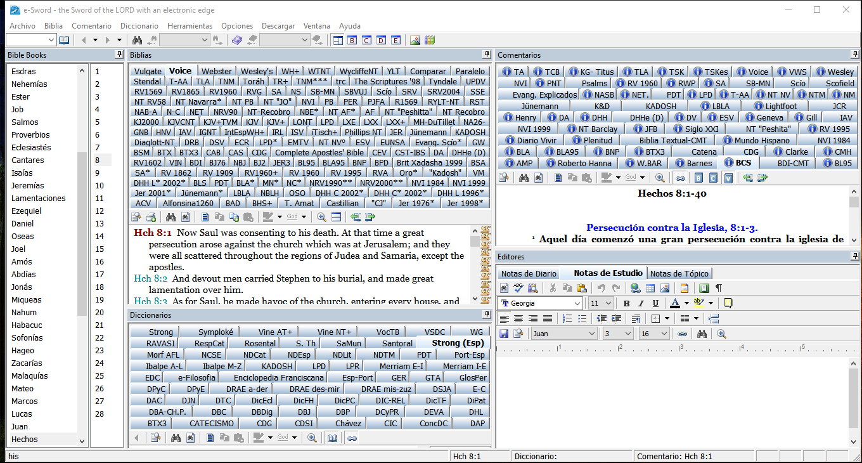Open the empty combo box left of the main toolbar
Image resolution: width=862 pixels, height=463 pixels.
[30, 40]
